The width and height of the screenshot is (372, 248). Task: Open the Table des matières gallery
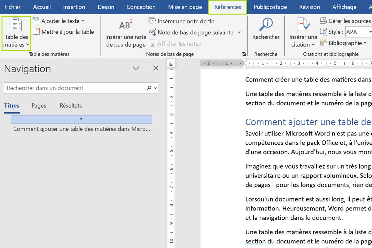pos(16,33)
